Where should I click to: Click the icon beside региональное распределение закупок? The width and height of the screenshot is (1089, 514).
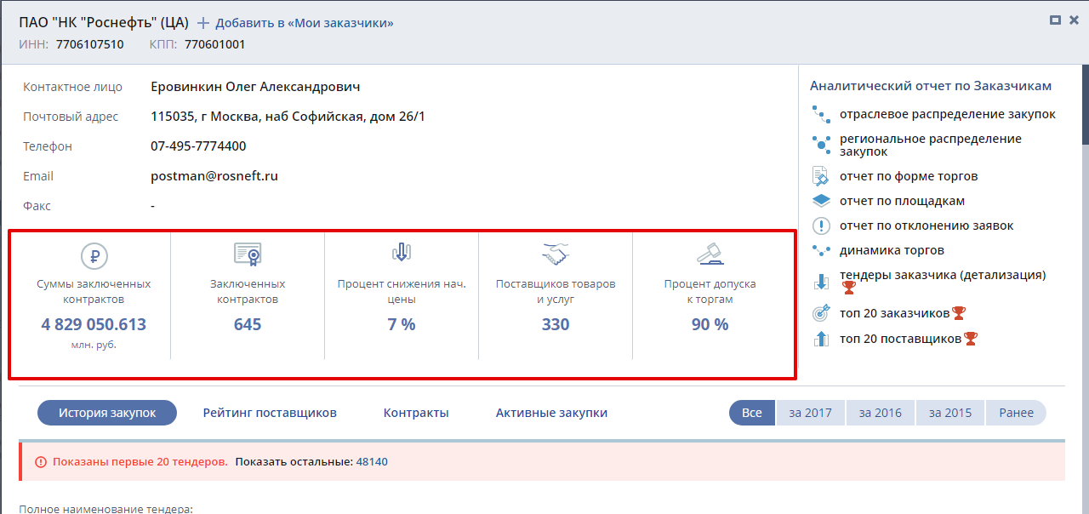pos(821,144)
